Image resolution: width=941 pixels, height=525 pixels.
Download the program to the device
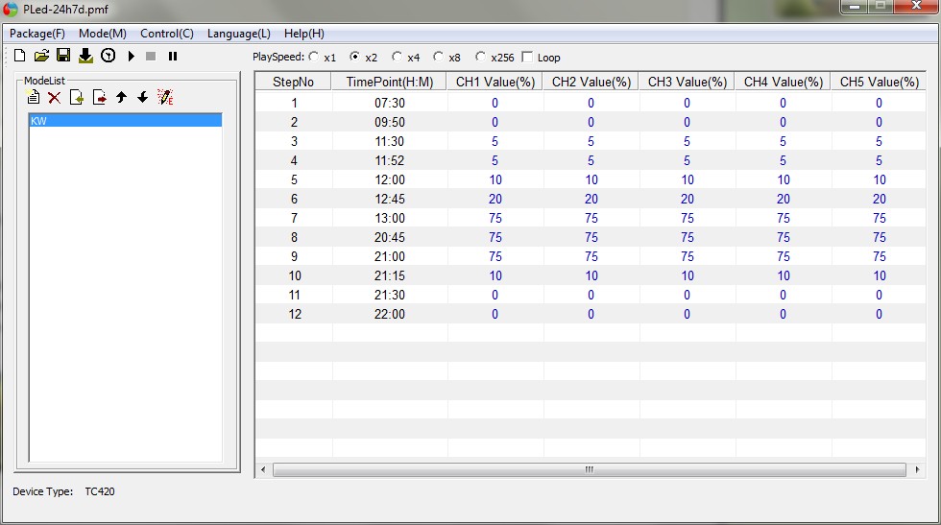85,56
